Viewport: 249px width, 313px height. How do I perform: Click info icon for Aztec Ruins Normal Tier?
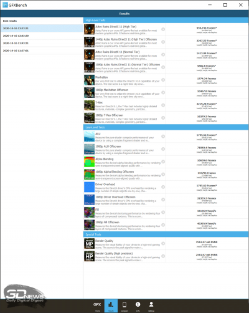pos(163,55)
